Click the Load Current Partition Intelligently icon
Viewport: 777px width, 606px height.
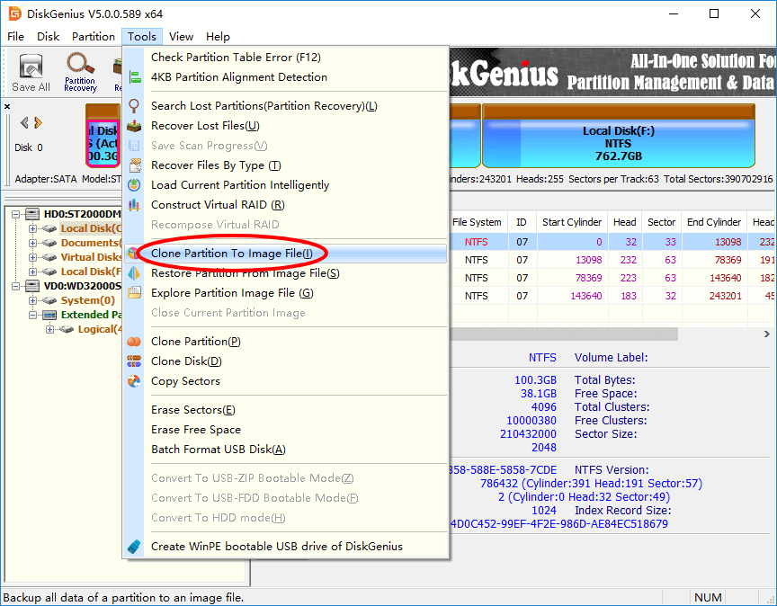[x=134, y=185]
